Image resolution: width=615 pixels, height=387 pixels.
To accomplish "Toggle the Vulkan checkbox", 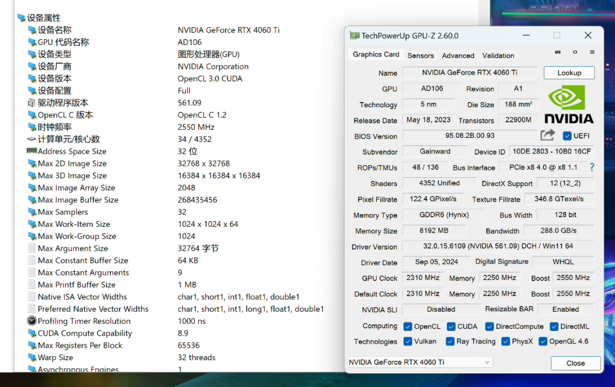I will pyautogui.click(x=408, y=341).
